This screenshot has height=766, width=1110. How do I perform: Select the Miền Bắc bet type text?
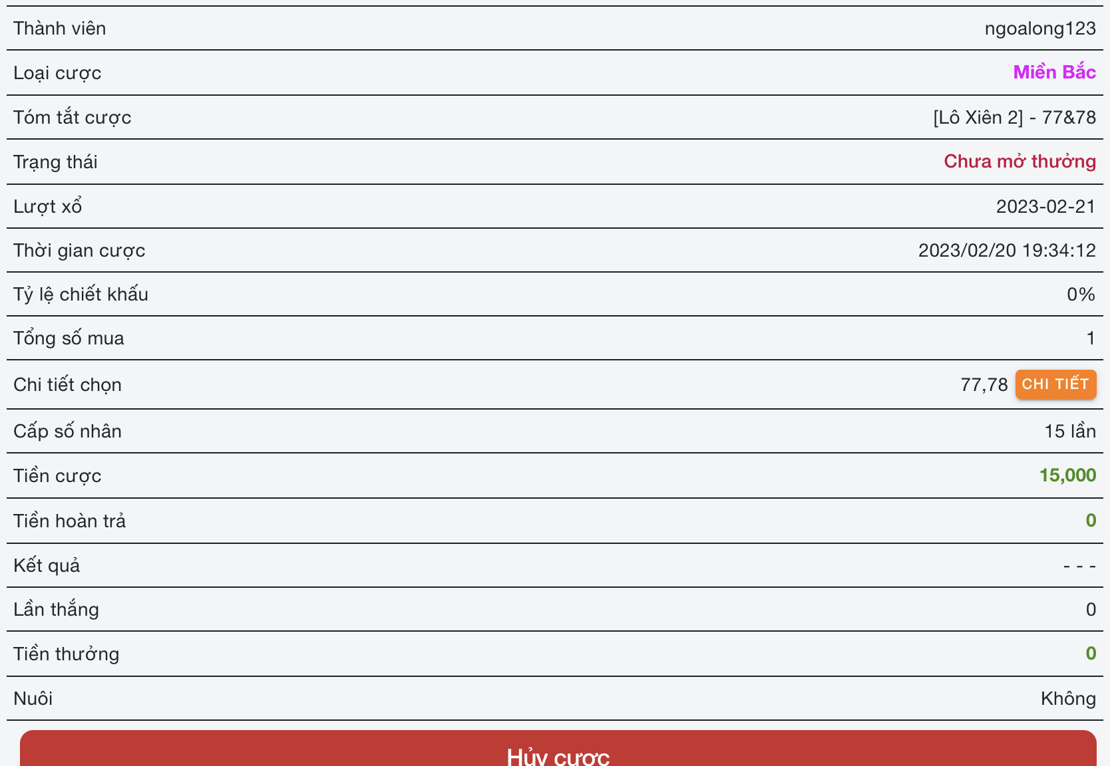coord(1054,72)
